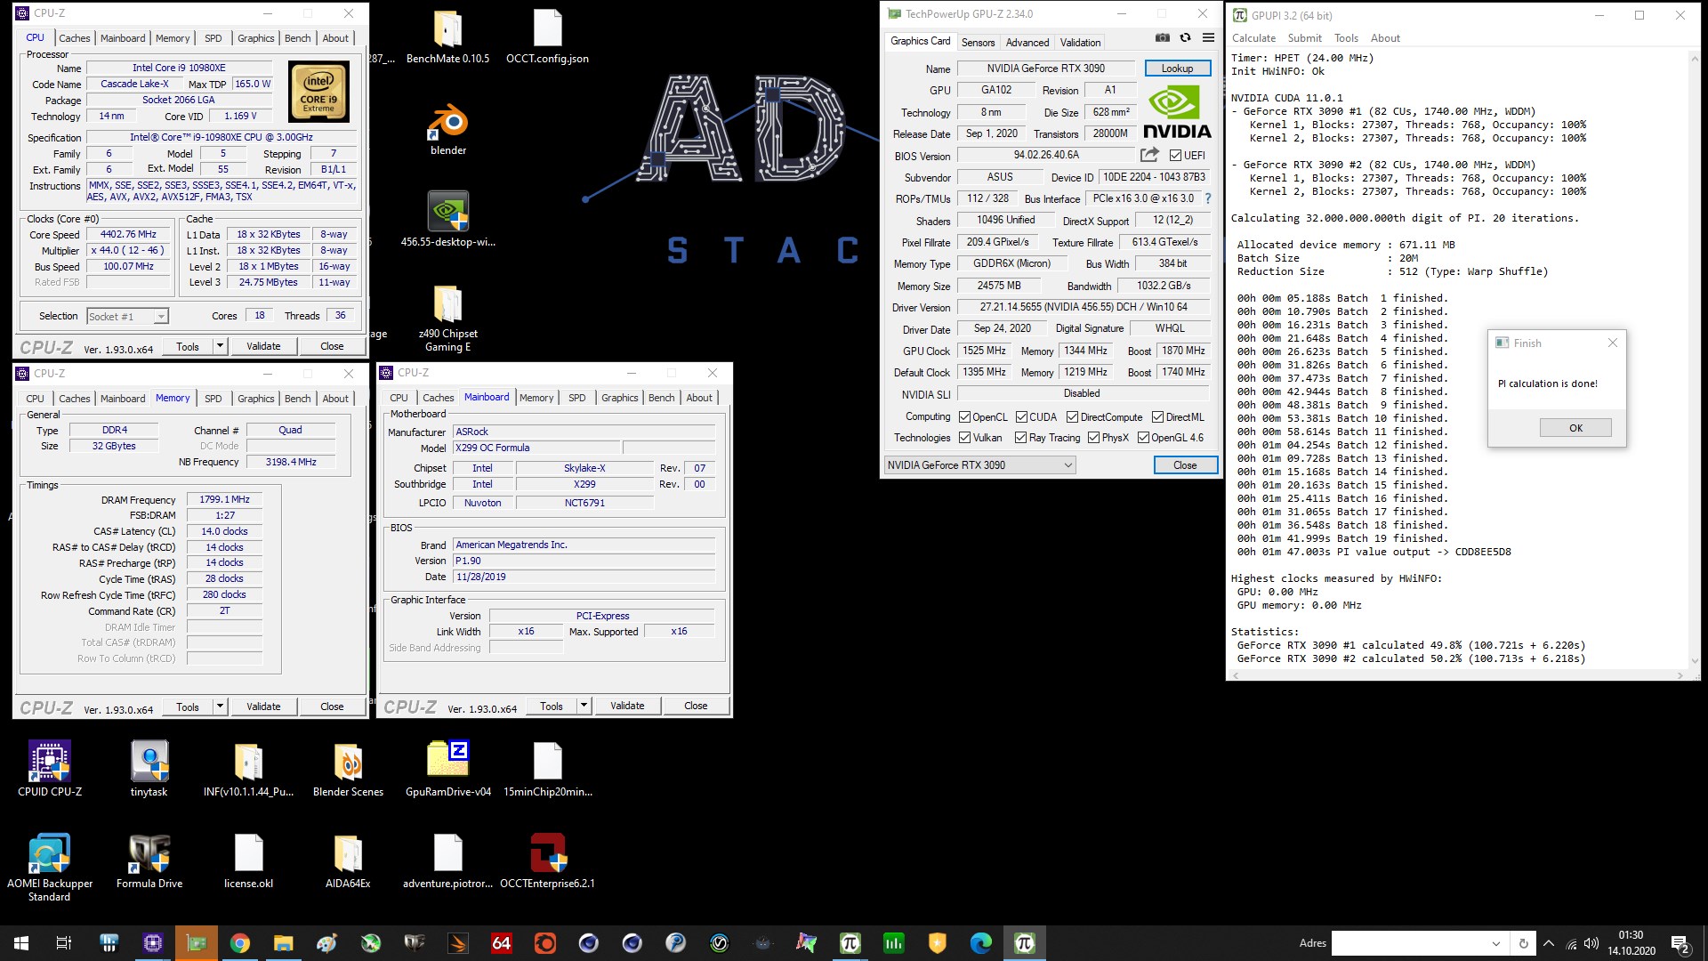Screen dimensions: 1708x961
Task: Open notification center on taskbar
Action: coord(1680,943)
